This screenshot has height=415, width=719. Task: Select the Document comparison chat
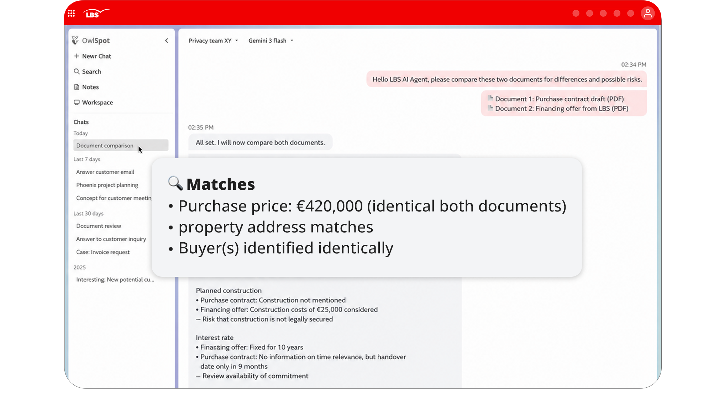[121, 145]
